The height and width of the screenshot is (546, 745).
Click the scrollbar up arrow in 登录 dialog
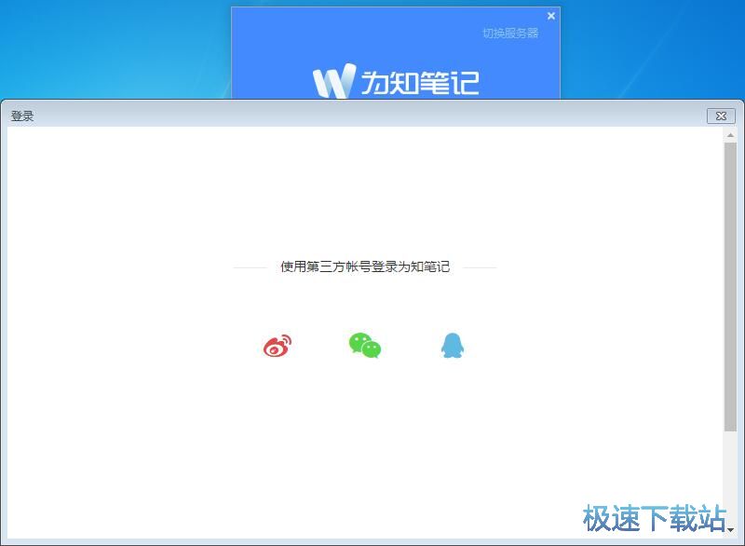tap(730, 135)
